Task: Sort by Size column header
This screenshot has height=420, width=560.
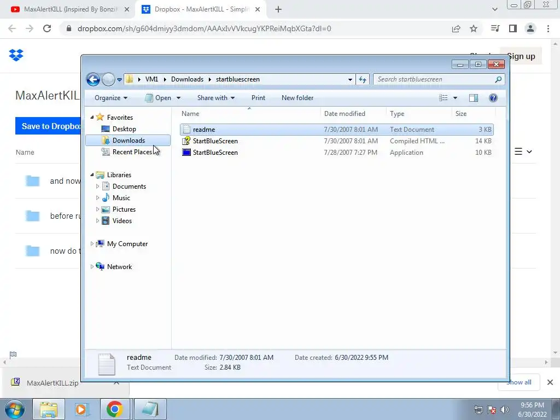Action: pos(474,114)
